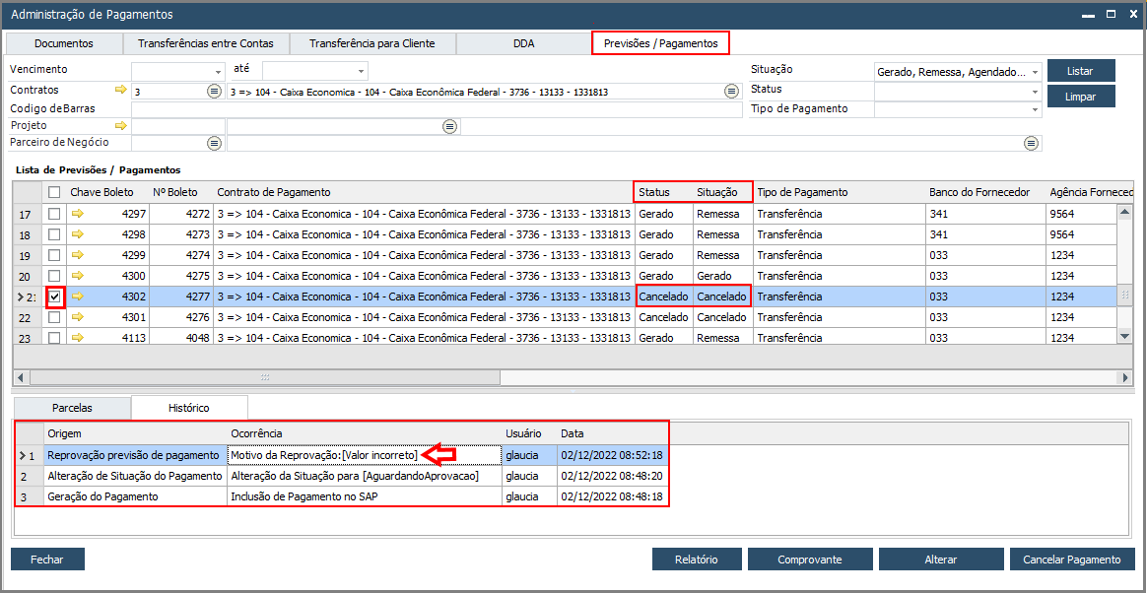Screen dimensions: 1147x593
Task: Open the list icon at end of Contratos description
Action: pos(731,92)
